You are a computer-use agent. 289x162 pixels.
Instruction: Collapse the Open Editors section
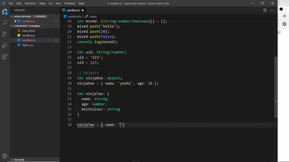(x=12, y=17)
